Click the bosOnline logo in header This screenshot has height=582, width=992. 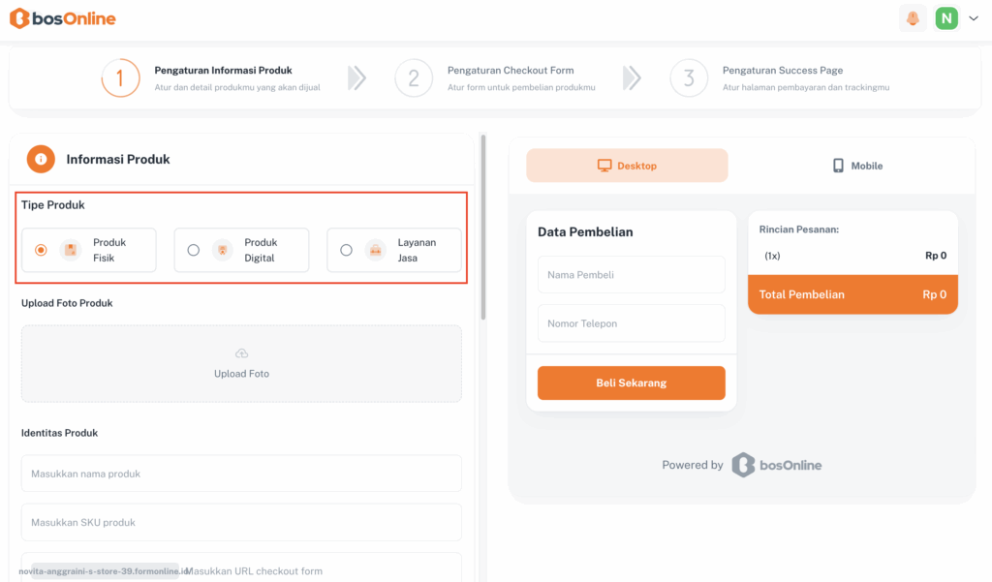tap(62, 18)
